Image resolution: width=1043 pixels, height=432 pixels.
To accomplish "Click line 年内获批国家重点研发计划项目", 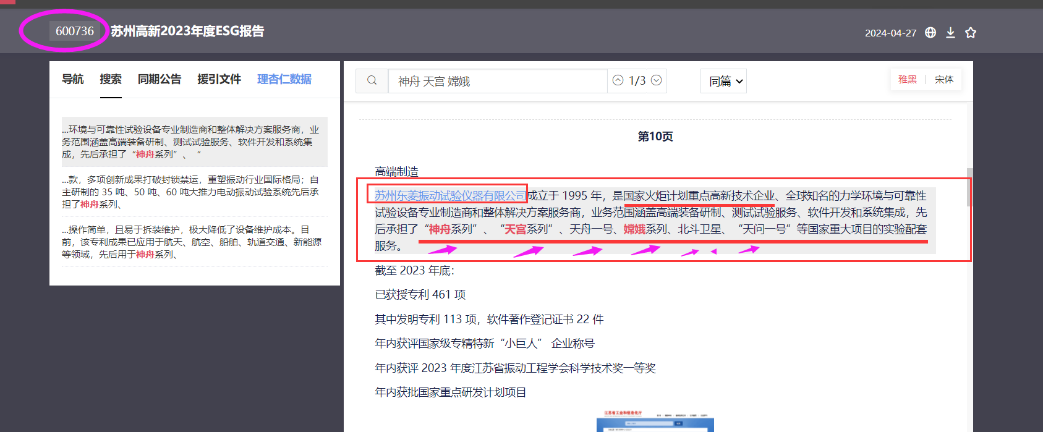I will tap(451, 392).
